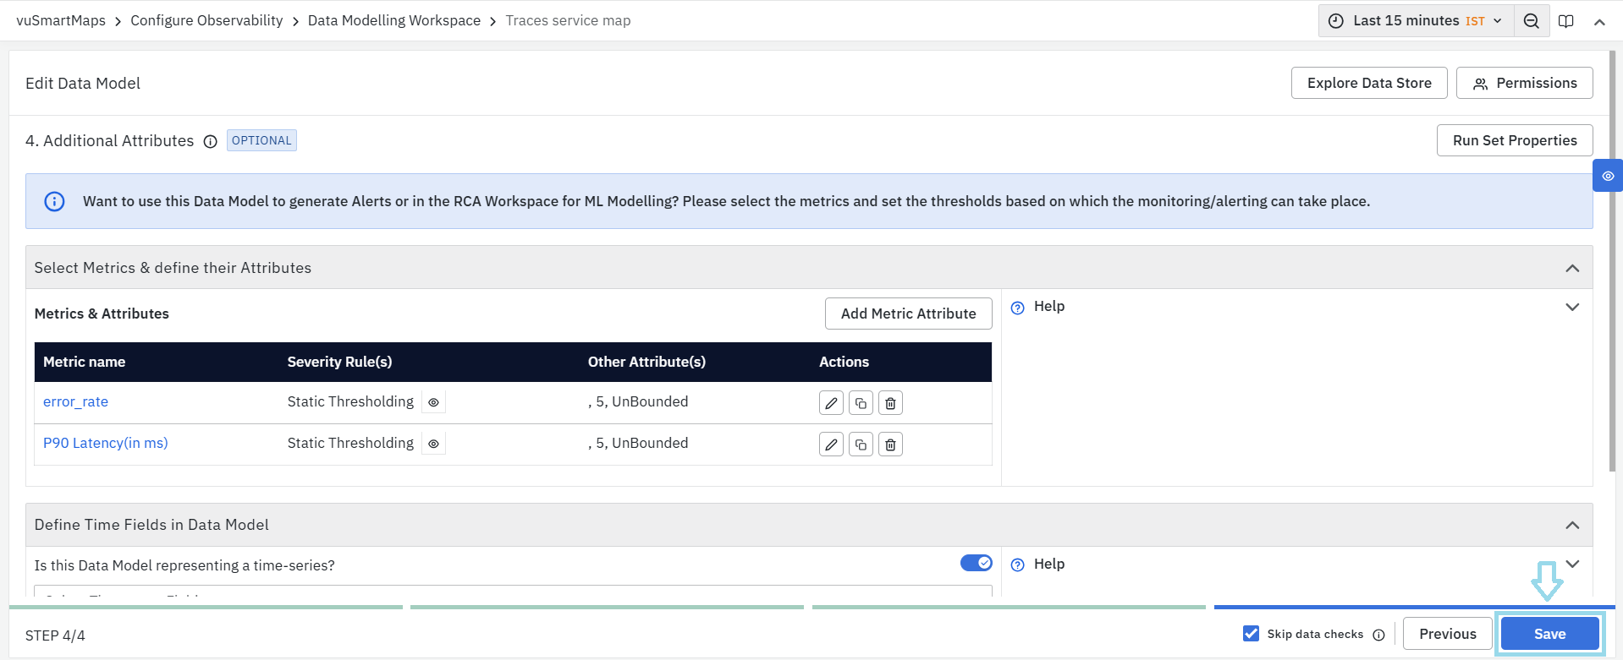
Task: Click the Add Metric Attribute button
Action: [908, 314]
